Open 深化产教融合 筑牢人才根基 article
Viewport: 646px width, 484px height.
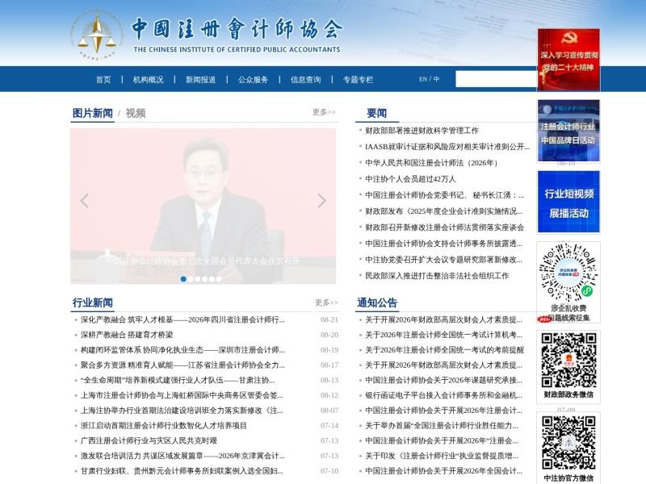(182, 319)
